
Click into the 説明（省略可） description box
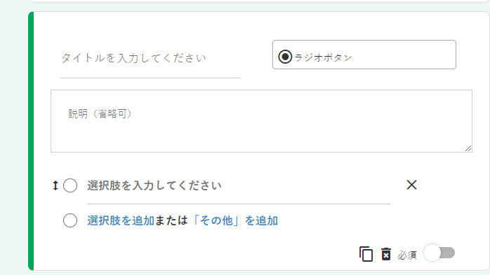tap(261, 121)
